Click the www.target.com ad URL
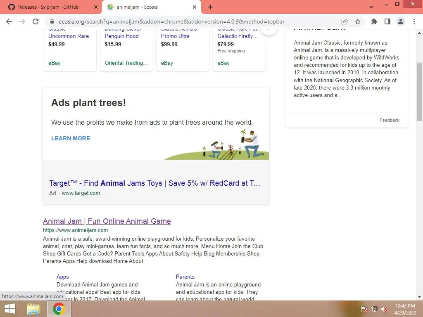 pos(81,193)
